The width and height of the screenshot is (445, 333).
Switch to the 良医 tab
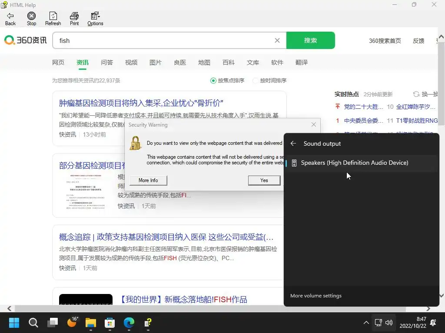(180, 62)
